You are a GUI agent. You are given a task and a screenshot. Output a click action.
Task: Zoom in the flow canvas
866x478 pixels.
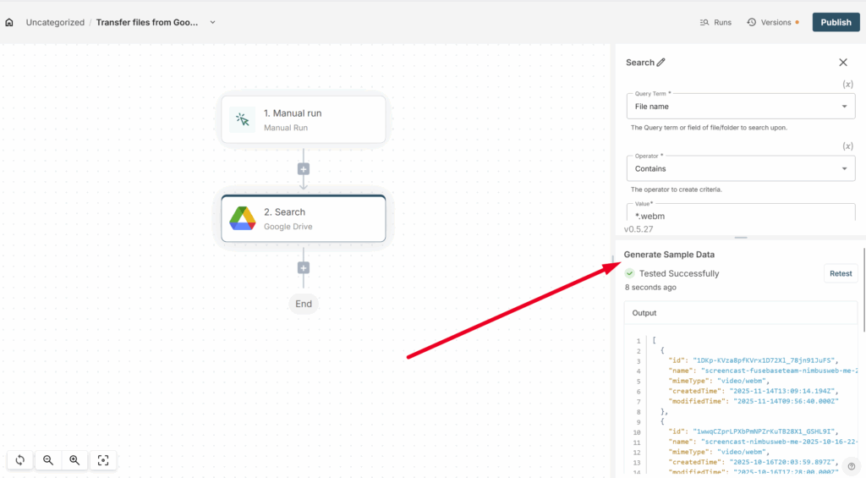tap(75, 460)
